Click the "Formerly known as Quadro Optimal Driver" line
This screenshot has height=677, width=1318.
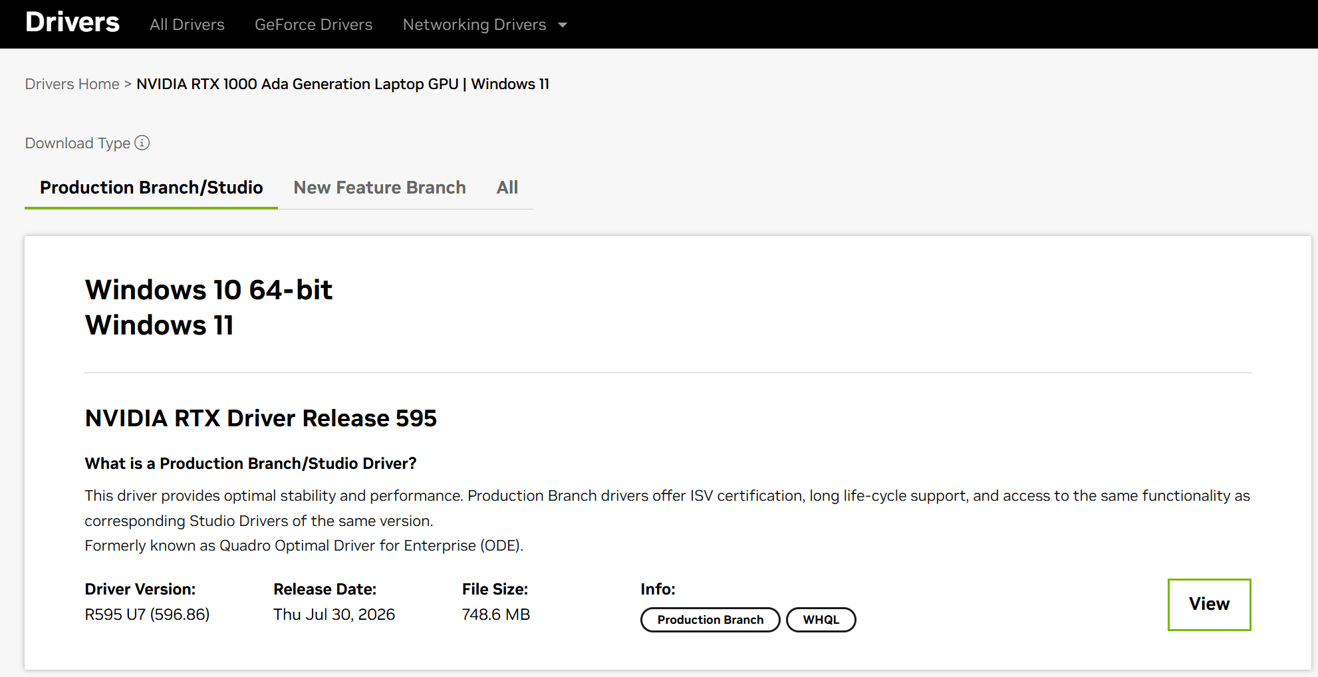[304, 545]
